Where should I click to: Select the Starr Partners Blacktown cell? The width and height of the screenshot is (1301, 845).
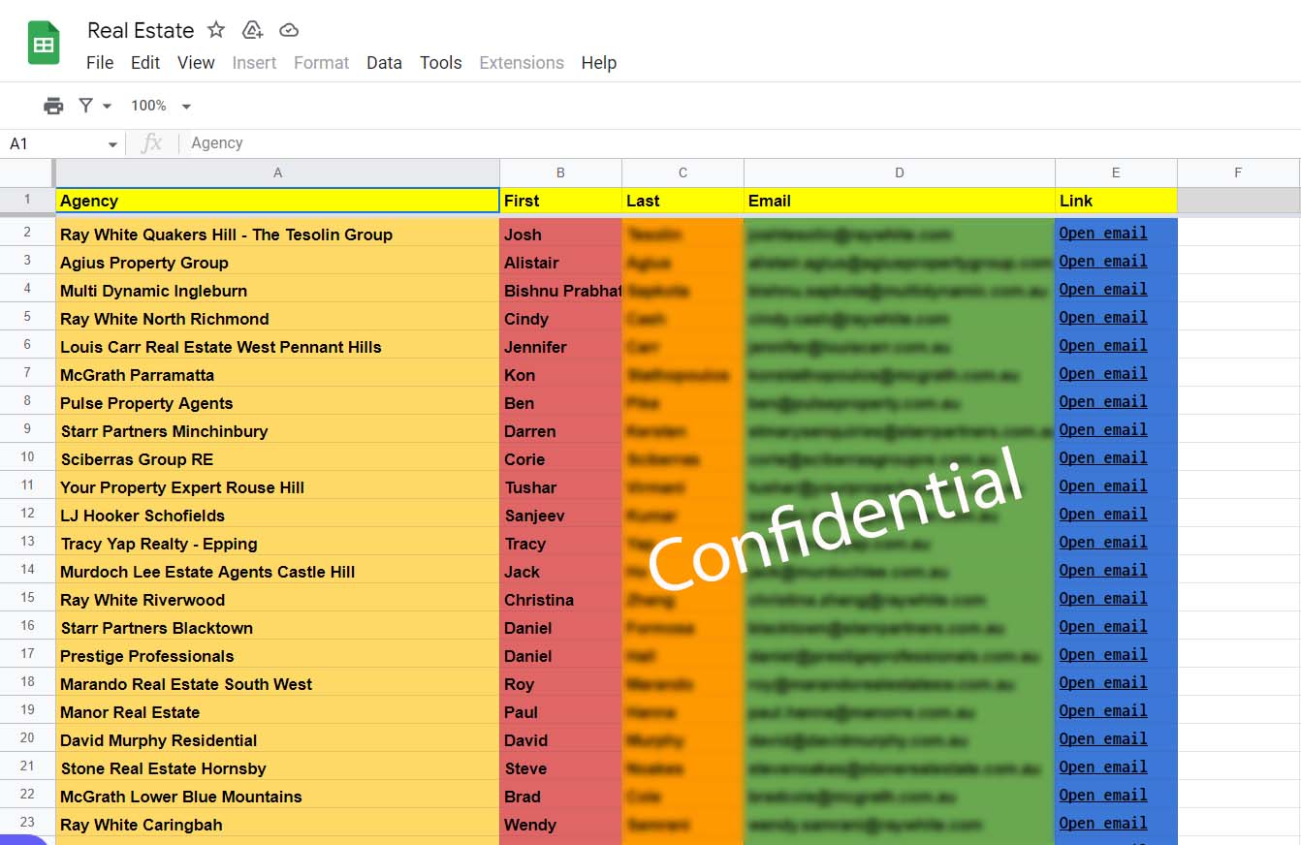coord(277,628)
